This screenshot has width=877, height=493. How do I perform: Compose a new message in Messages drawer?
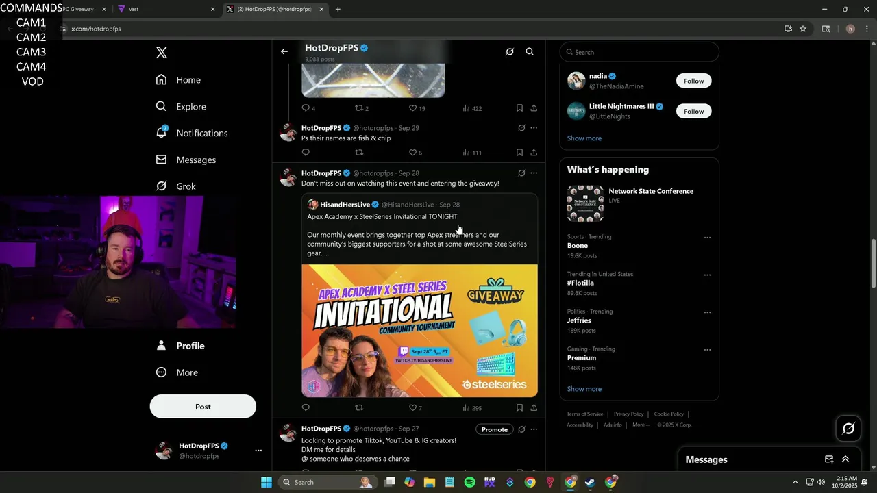pos(829,459)
